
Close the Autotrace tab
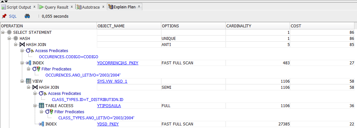click(x=103, y=7)
